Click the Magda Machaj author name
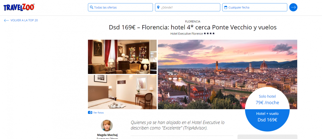This screenshot has height=139, width=322. pos(107,135)
